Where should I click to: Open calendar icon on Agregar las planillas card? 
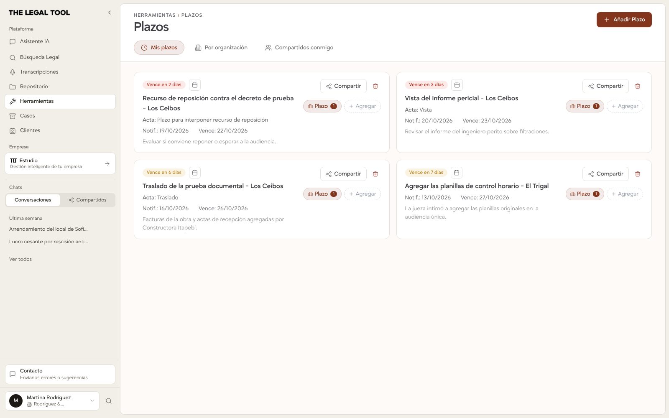coord(457,173)
